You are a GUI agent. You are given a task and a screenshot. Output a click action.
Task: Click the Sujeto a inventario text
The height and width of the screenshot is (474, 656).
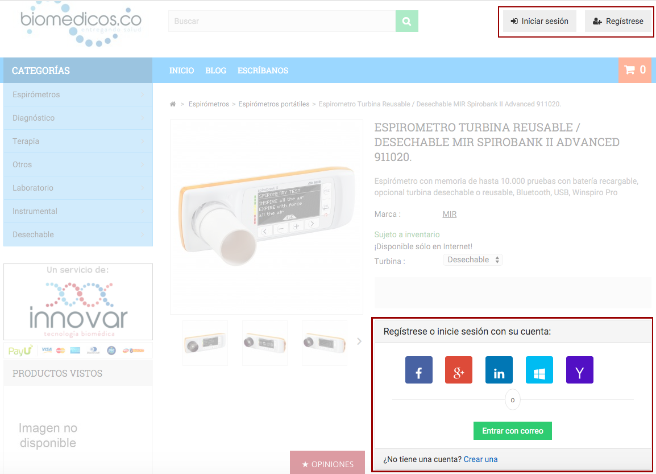(x=407, y=234)
